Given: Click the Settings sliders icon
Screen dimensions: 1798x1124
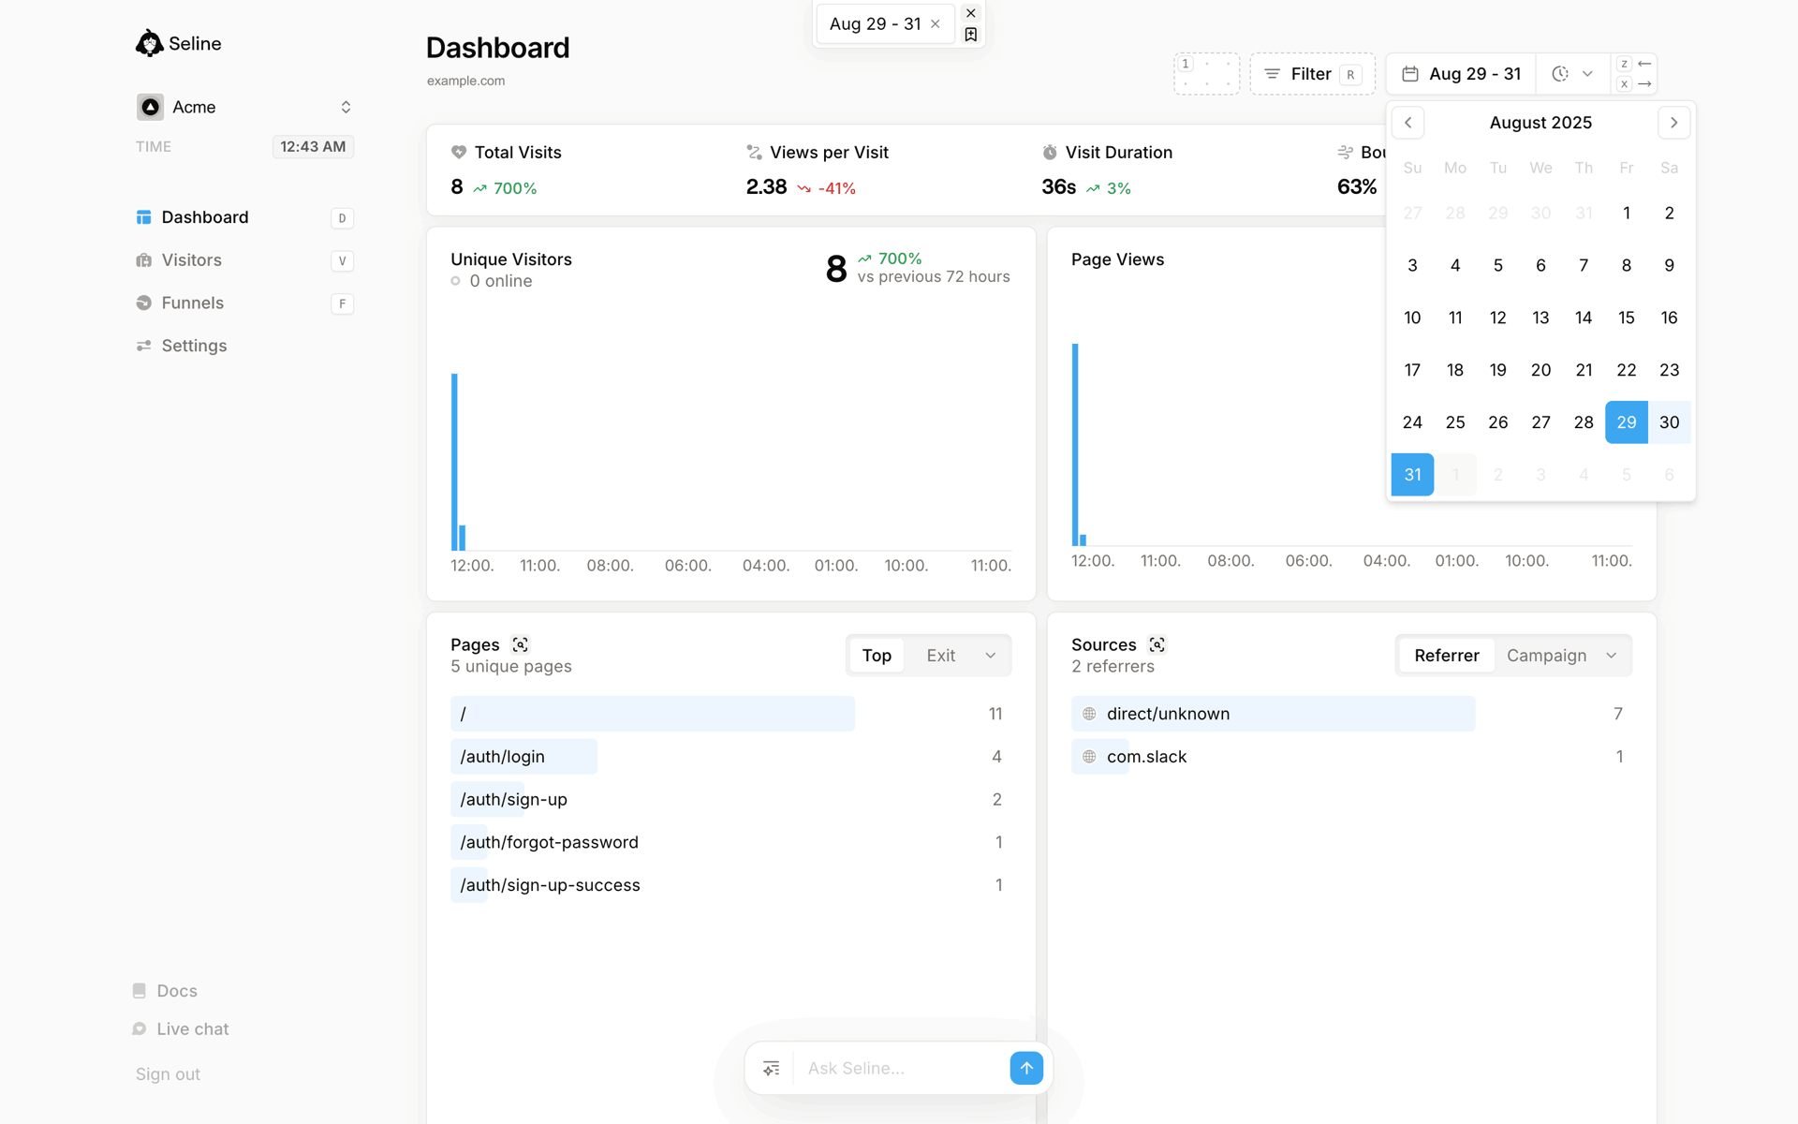Looking at the screenshot, I should (x=143, y=346).
